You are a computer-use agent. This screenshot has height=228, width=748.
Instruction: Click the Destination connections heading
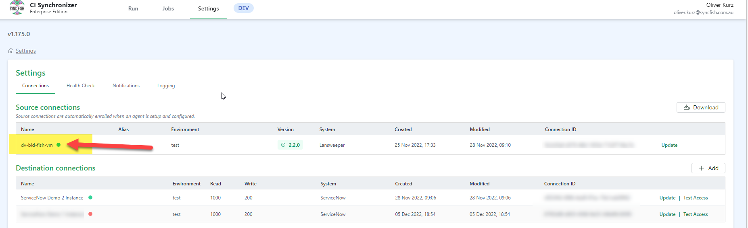(56, 168)
